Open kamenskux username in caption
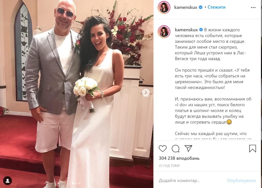Image resolution: width=262 pixels, height=188 pixels. click(186, 30)
